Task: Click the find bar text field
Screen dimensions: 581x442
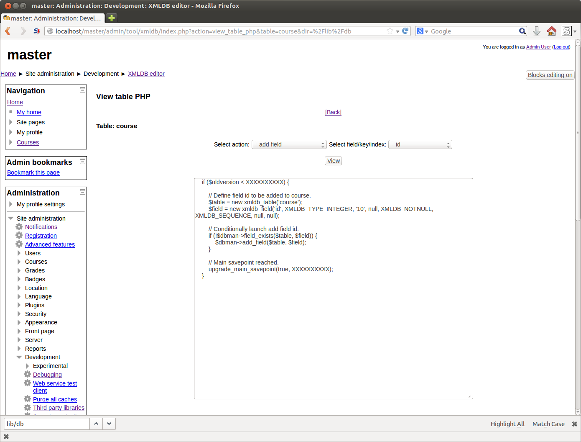Action: coord(47,424)
